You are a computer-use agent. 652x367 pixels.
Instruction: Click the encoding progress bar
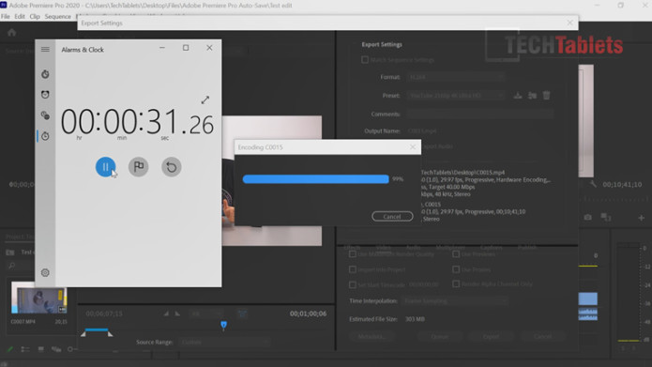315,179
